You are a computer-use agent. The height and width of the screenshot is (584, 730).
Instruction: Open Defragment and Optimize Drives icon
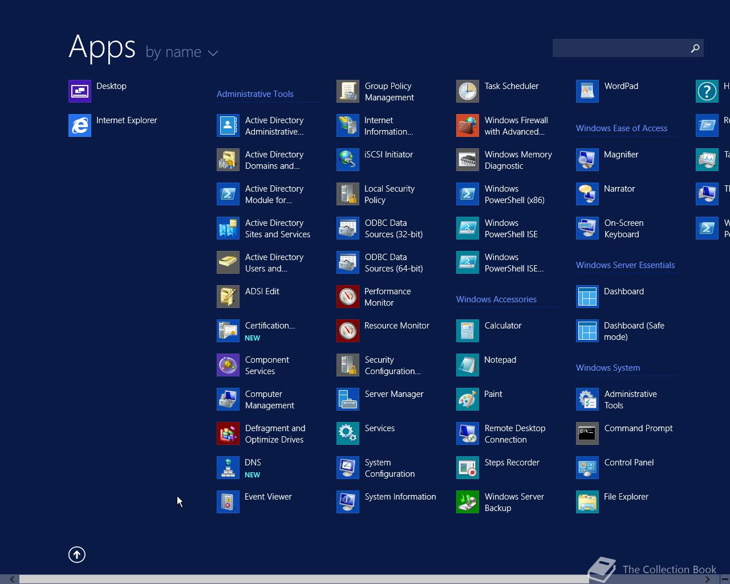pyautogui.click(x=228, y=433)
